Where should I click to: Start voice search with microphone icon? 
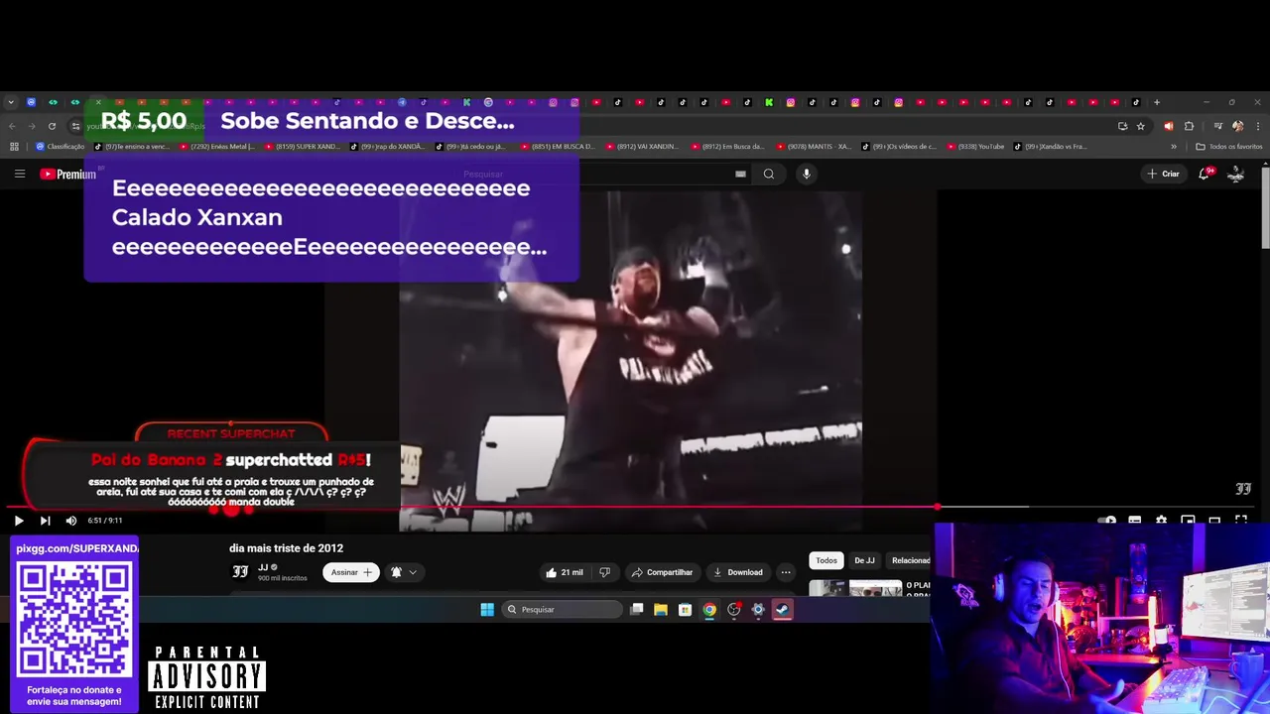tap(807, 174)
